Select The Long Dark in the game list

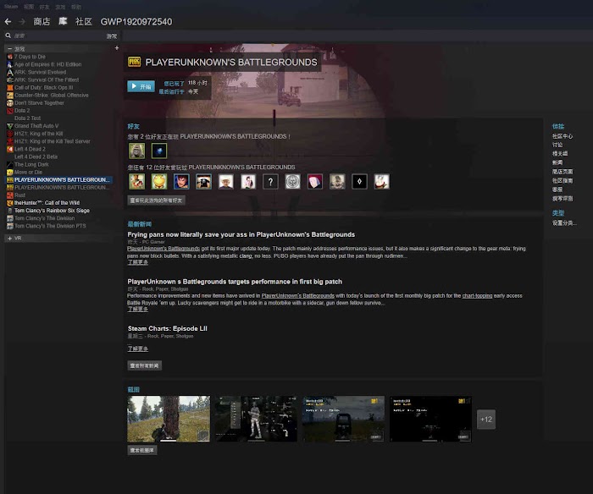pos(31,165)
